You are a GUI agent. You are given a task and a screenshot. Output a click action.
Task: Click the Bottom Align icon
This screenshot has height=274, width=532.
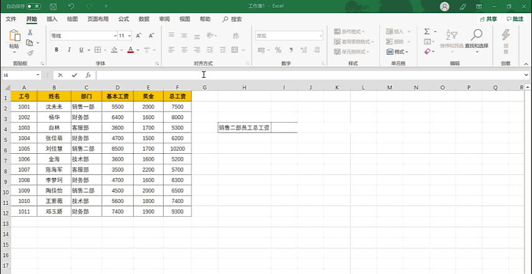point(197,35)
